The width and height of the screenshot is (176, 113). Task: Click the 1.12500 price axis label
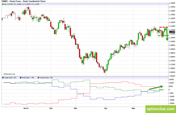tap(172, 22)
